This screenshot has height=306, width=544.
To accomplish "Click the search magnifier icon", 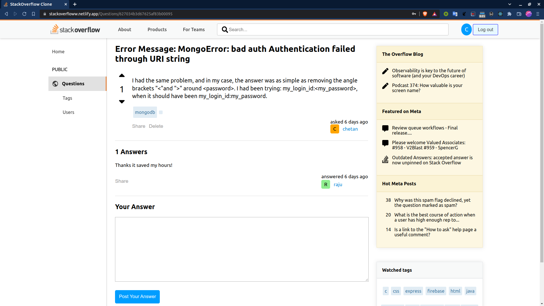I will pyautogui.click(x=225, y=29).
